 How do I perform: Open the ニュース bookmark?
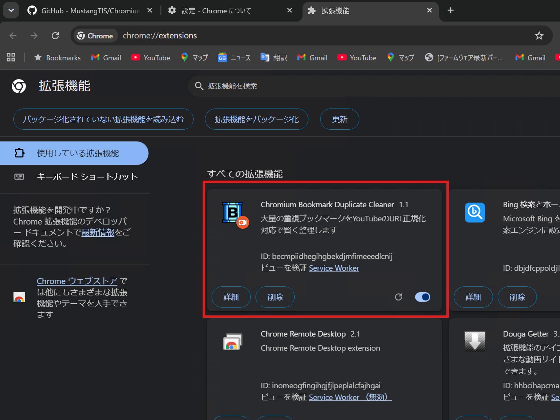tap(234, 58)
